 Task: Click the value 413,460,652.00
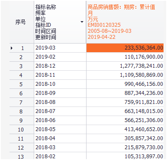[144, 129]
